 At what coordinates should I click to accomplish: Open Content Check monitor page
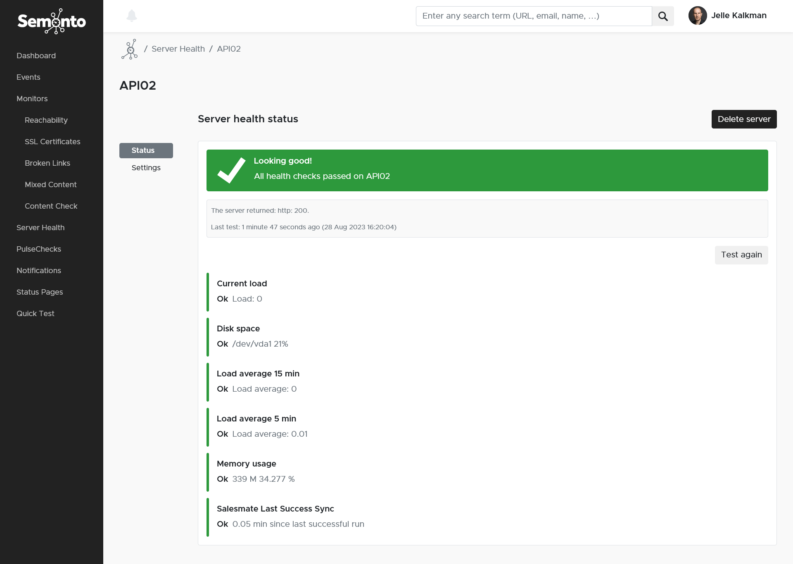(51, 206)
